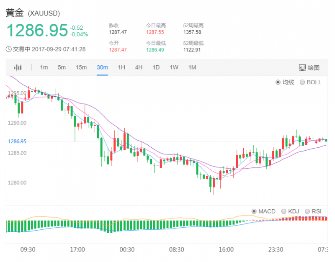This screenshot has height=262, width=335.
Task: Click the 16:00 time axis marker
Action: pyautogui.click(x=226, y=249)
